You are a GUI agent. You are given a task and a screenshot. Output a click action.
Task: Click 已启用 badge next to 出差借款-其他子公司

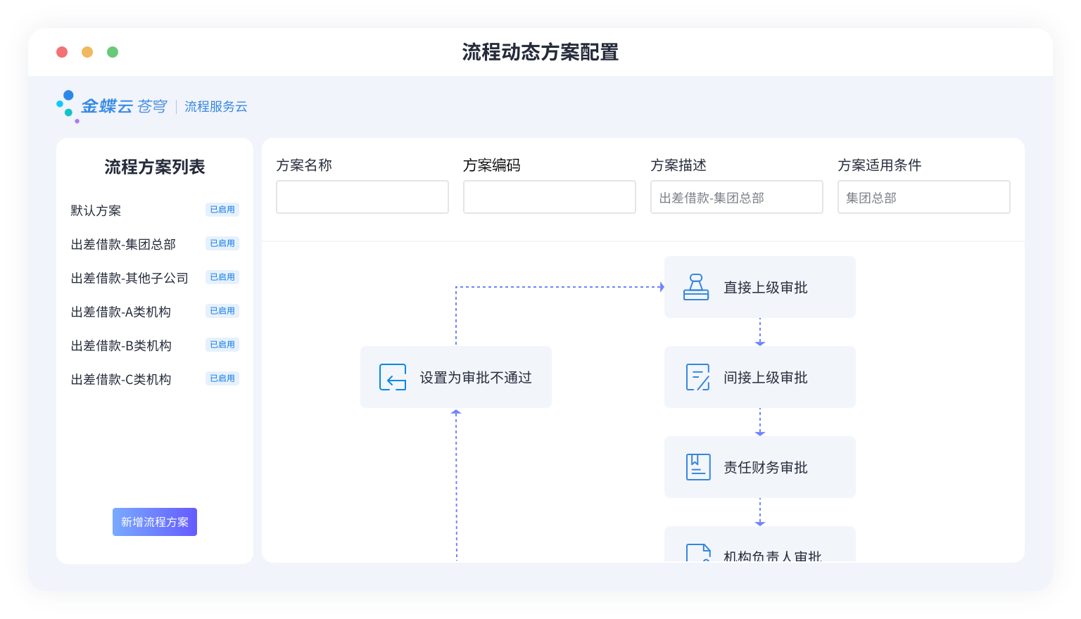tap(222, 277)
